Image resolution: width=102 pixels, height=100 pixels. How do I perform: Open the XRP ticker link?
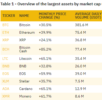(x=6, y=40)
